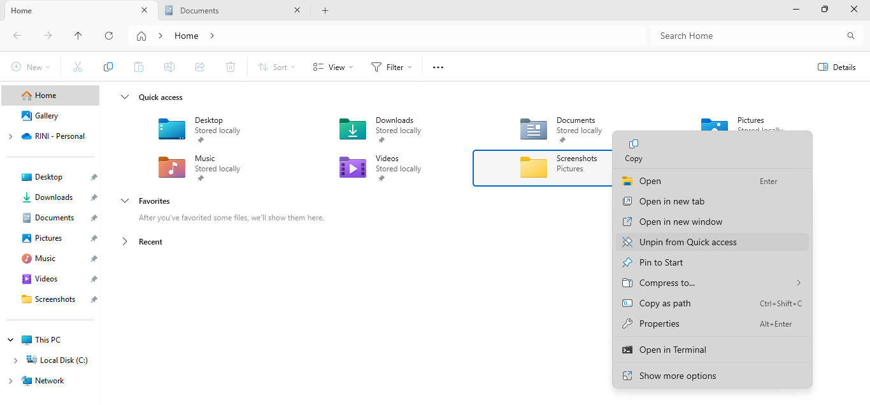The height and width of the screenshot is (405, 870).
Task: Choose Show more options entry
Action: [x=678, y=376]
